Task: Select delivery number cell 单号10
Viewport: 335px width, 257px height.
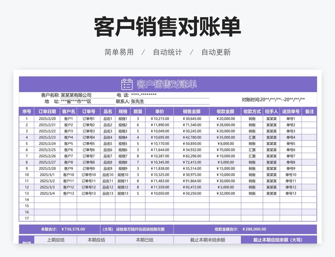Action: click(291, 174)
